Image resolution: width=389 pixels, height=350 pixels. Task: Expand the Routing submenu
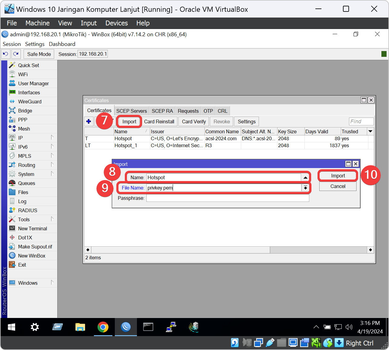52,165
